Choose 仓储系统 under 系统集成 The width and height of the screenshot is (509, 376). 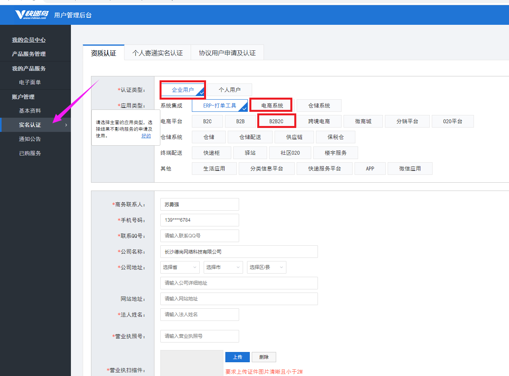319,106
